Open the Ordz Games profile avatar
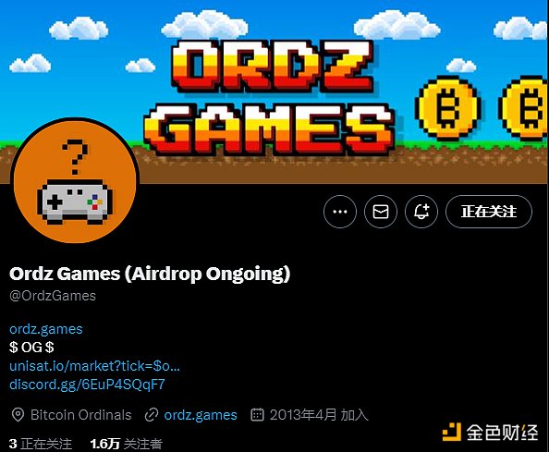This screenshot has width=549, height=452. [75, 180]
